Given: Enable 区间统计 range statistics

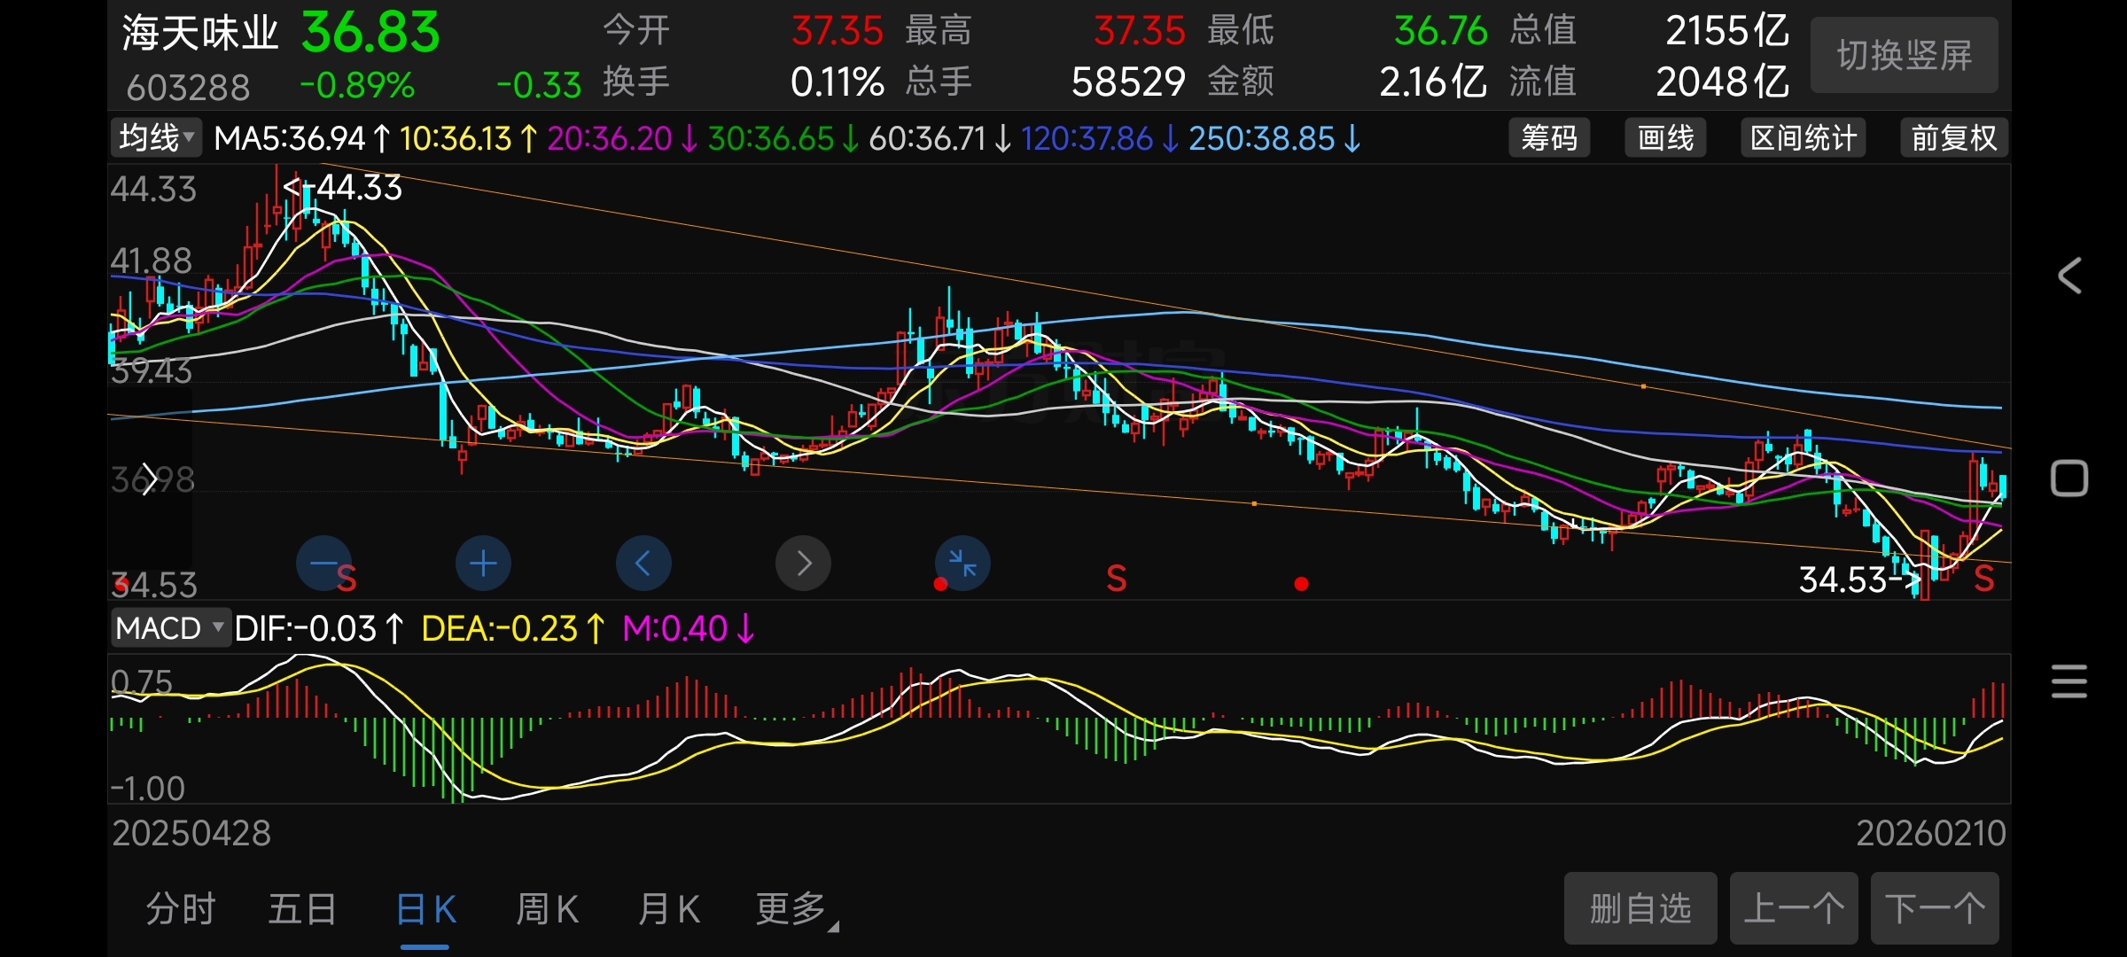Looking at the screenshot, I should coord(1803,138).
